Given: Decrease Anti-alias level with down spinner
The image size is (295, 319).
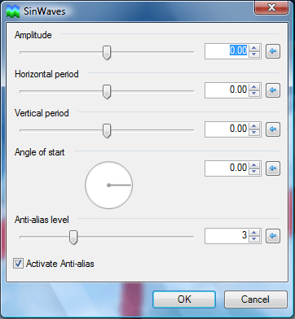Looking at the screenshot, I should pyautogui.click(x=254, y=238).
